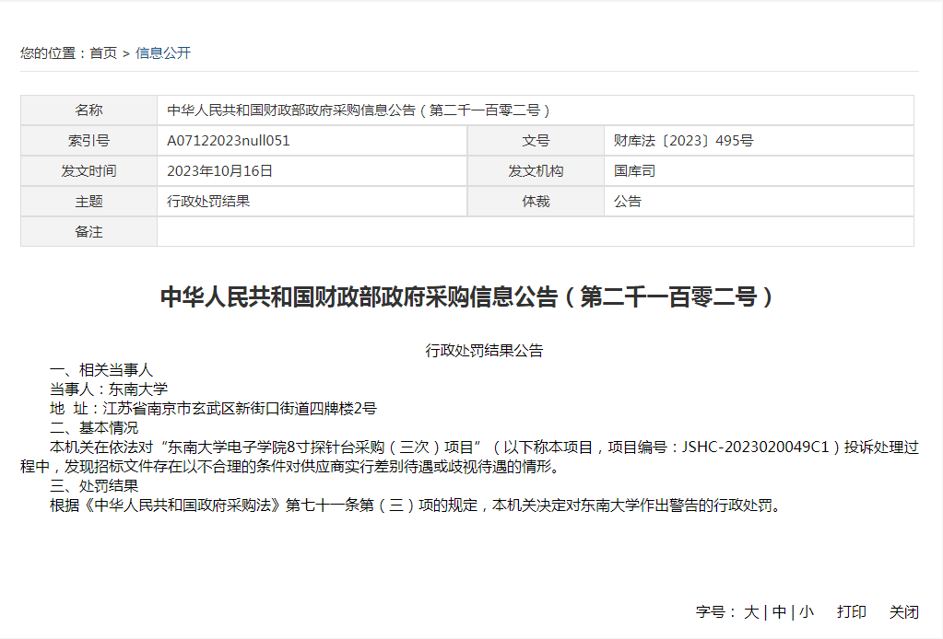Click the 体裁 label cell
943x639 pixels.
pos(536,202)
